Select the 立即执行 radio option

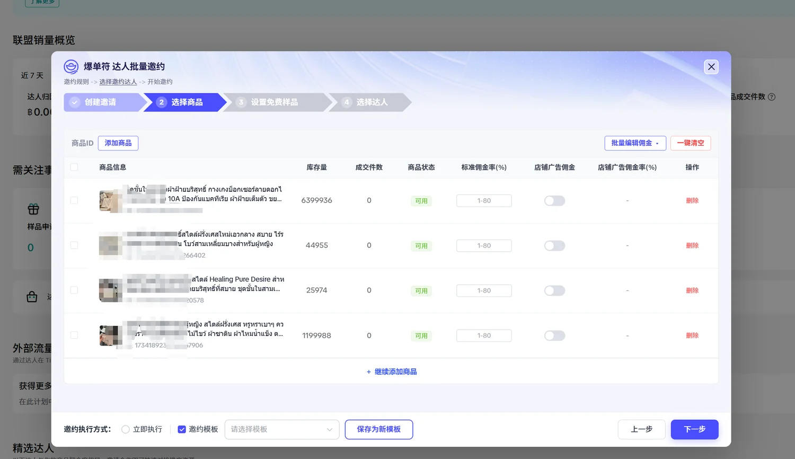coord(126,429)
